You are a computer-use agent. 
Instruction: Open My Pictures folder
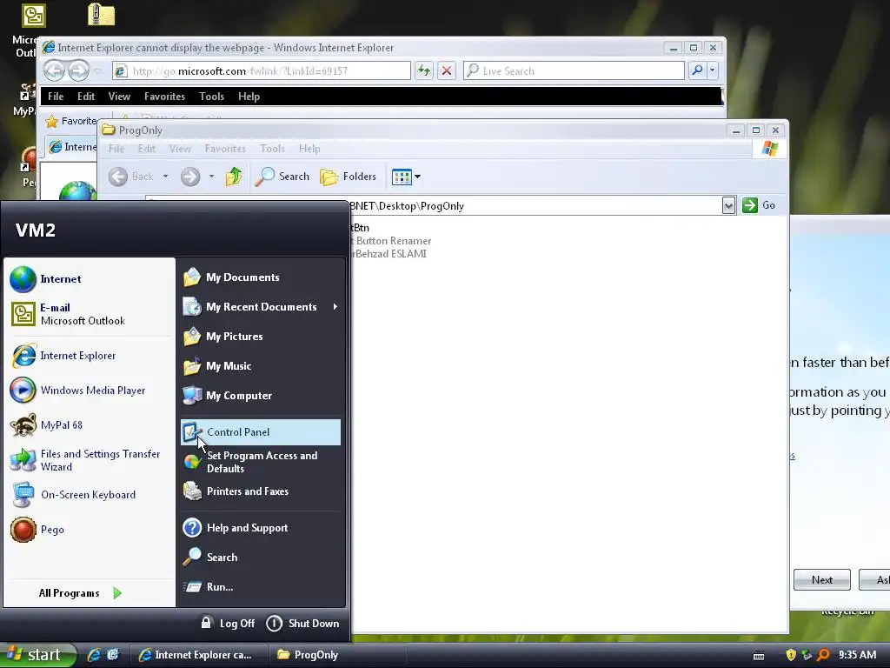coord(261,337)
